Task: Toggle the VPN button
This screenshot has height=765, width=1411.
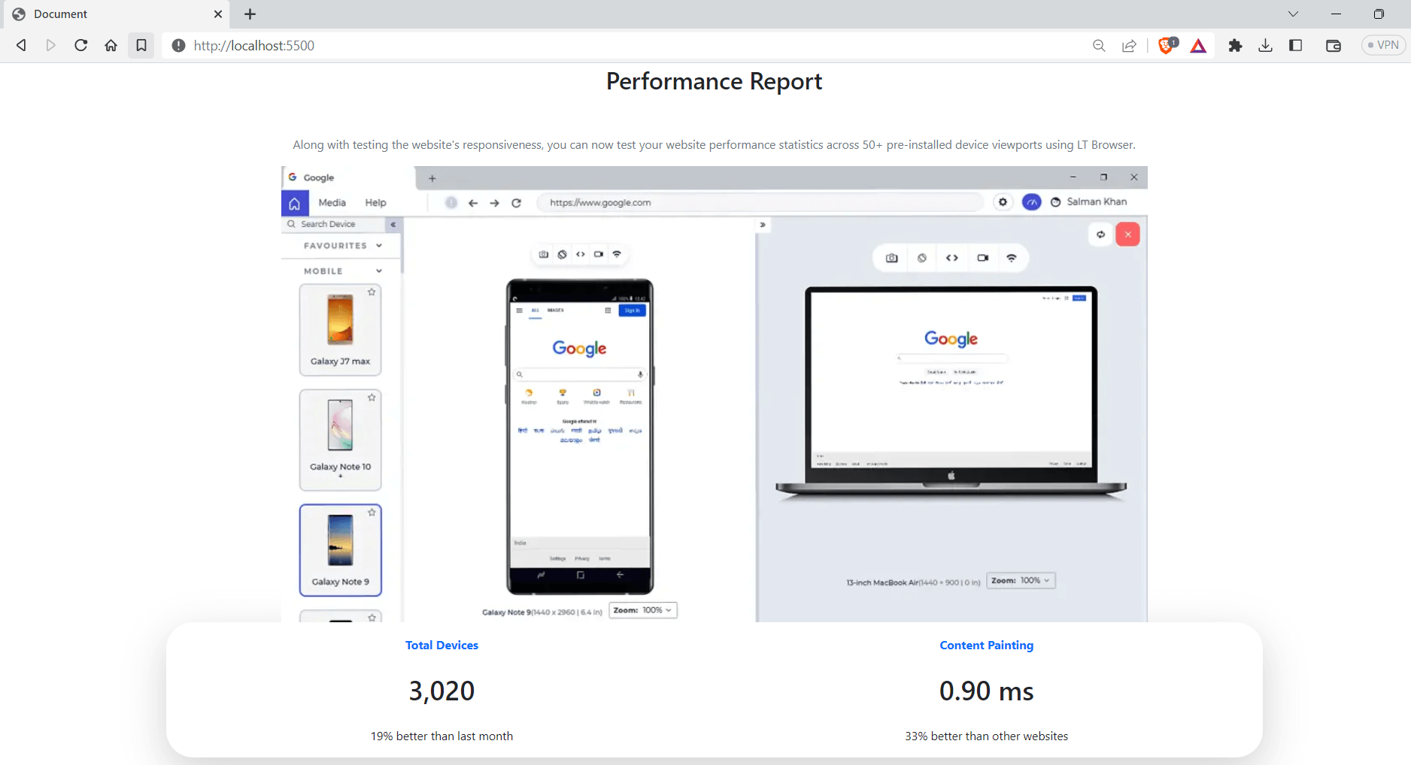Action: point(1383,45)
